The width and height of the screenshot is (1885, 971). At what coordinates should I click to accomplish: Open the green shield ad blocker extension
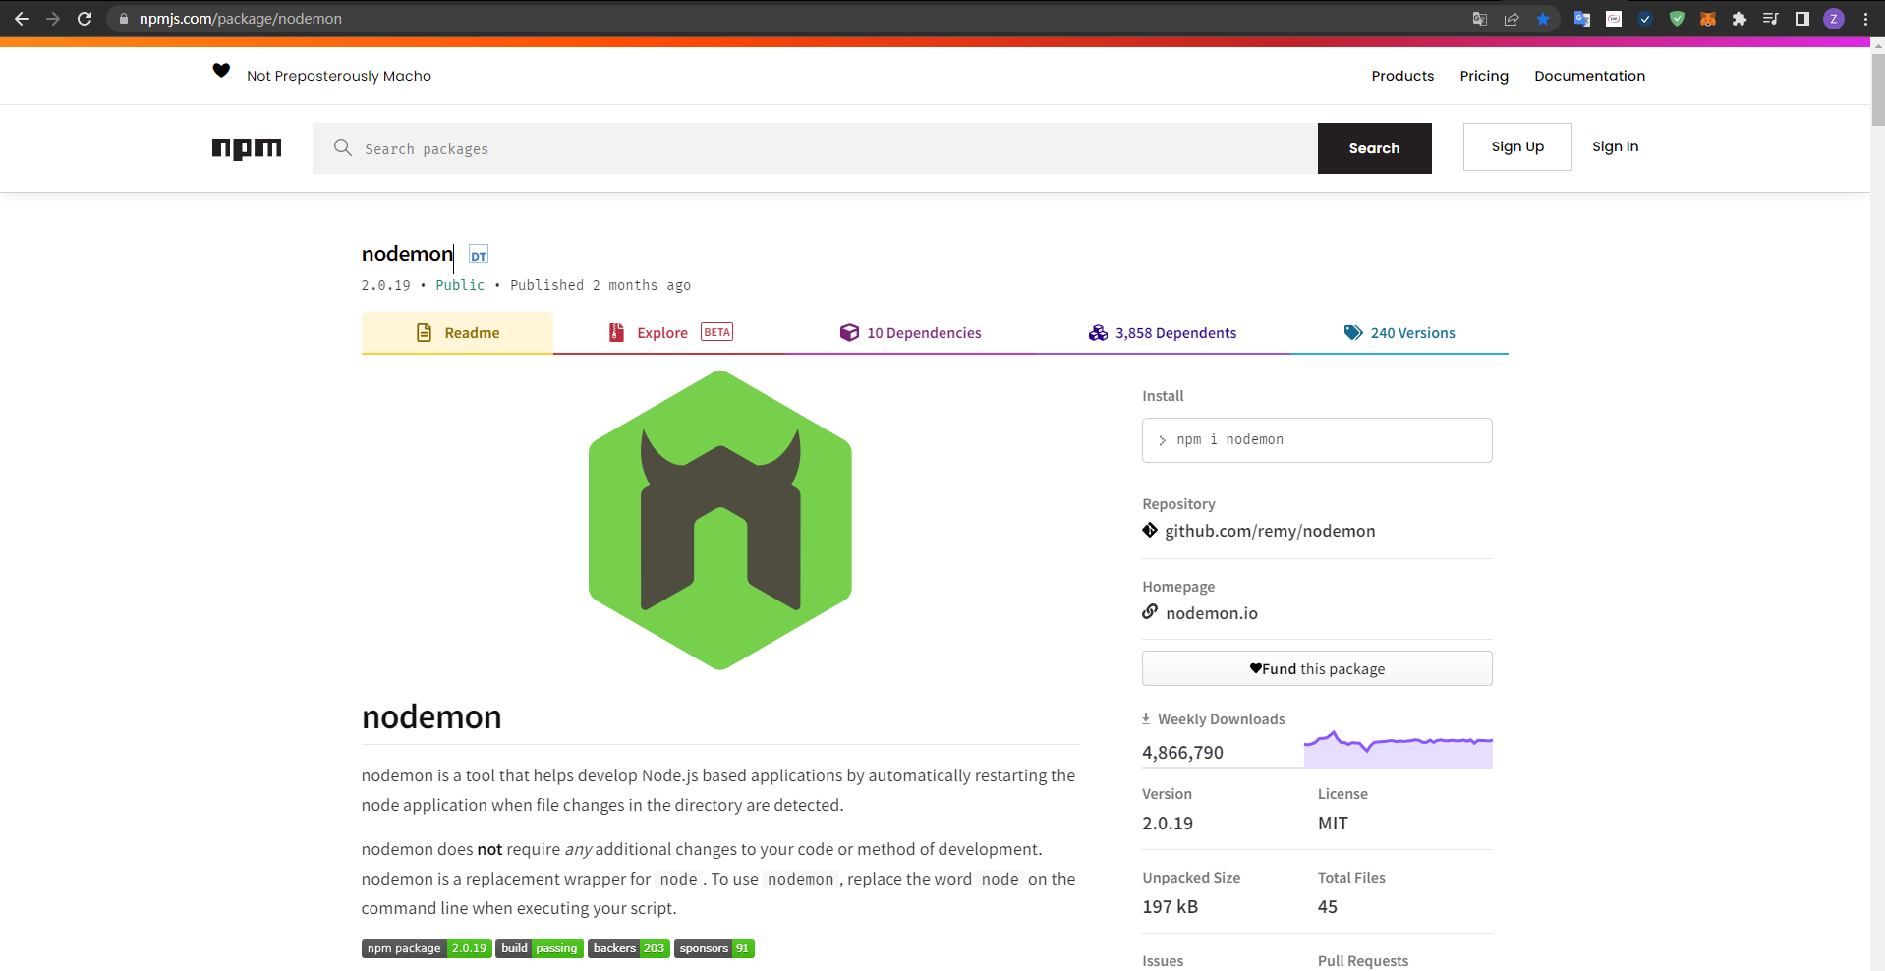1677,19
